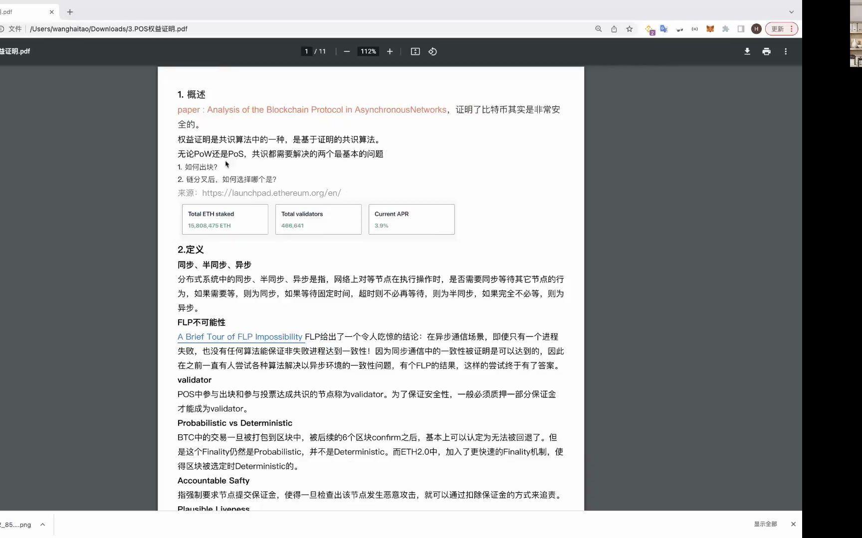The height and width of the screenshot is (538, 862).
Task: Open the Google Translate extension
Action: (664, 29)
